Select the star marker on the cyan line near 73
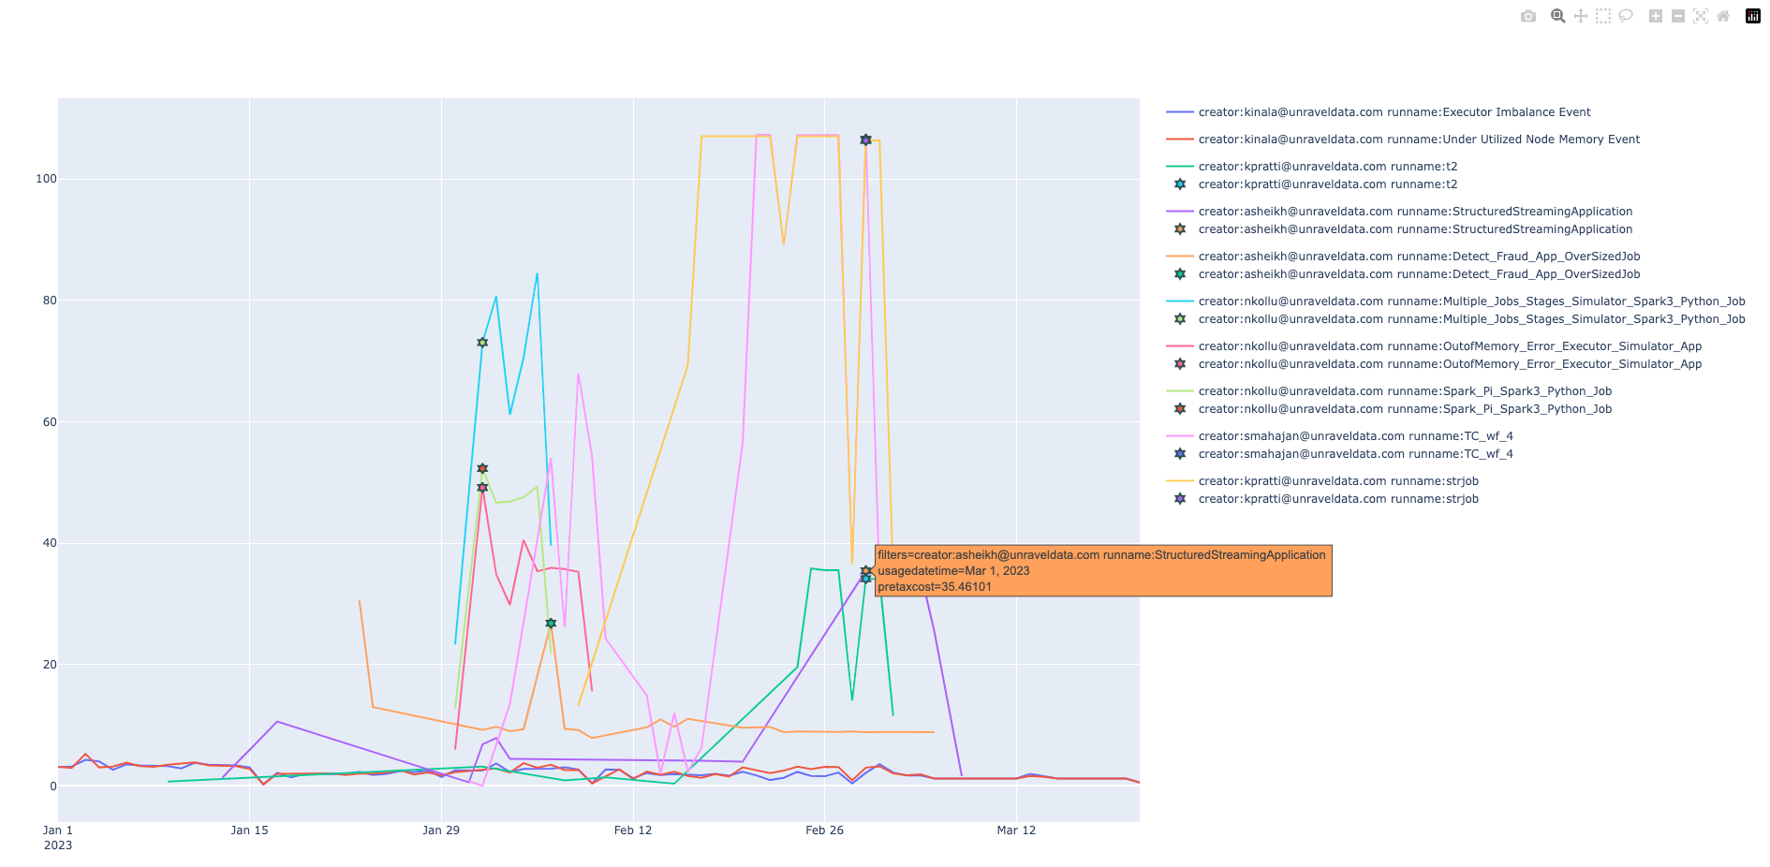This screenshot has width=1770, height=867. click(482, 343)
